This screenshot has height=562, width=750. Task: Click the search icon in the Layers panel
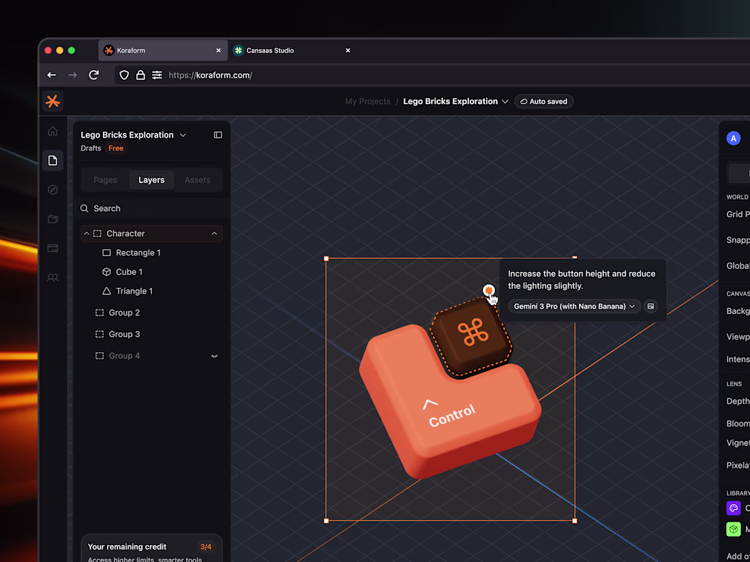click(84, 208)
